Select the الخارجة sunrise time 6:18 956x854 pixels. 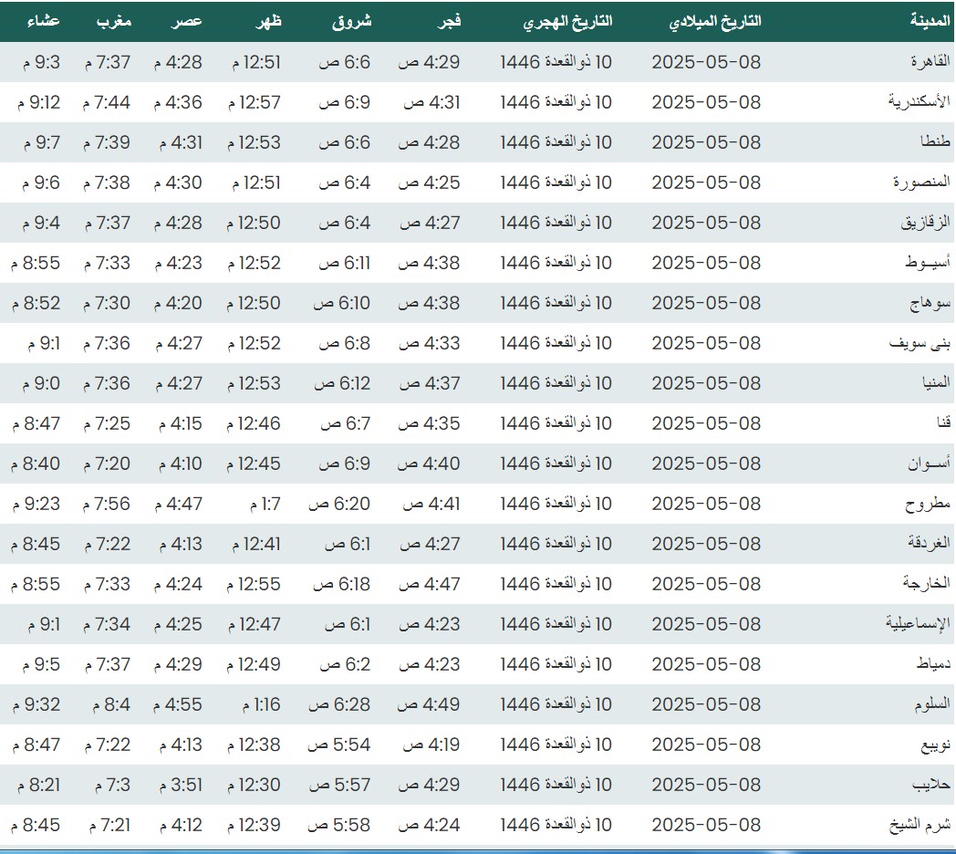(341, 584)
